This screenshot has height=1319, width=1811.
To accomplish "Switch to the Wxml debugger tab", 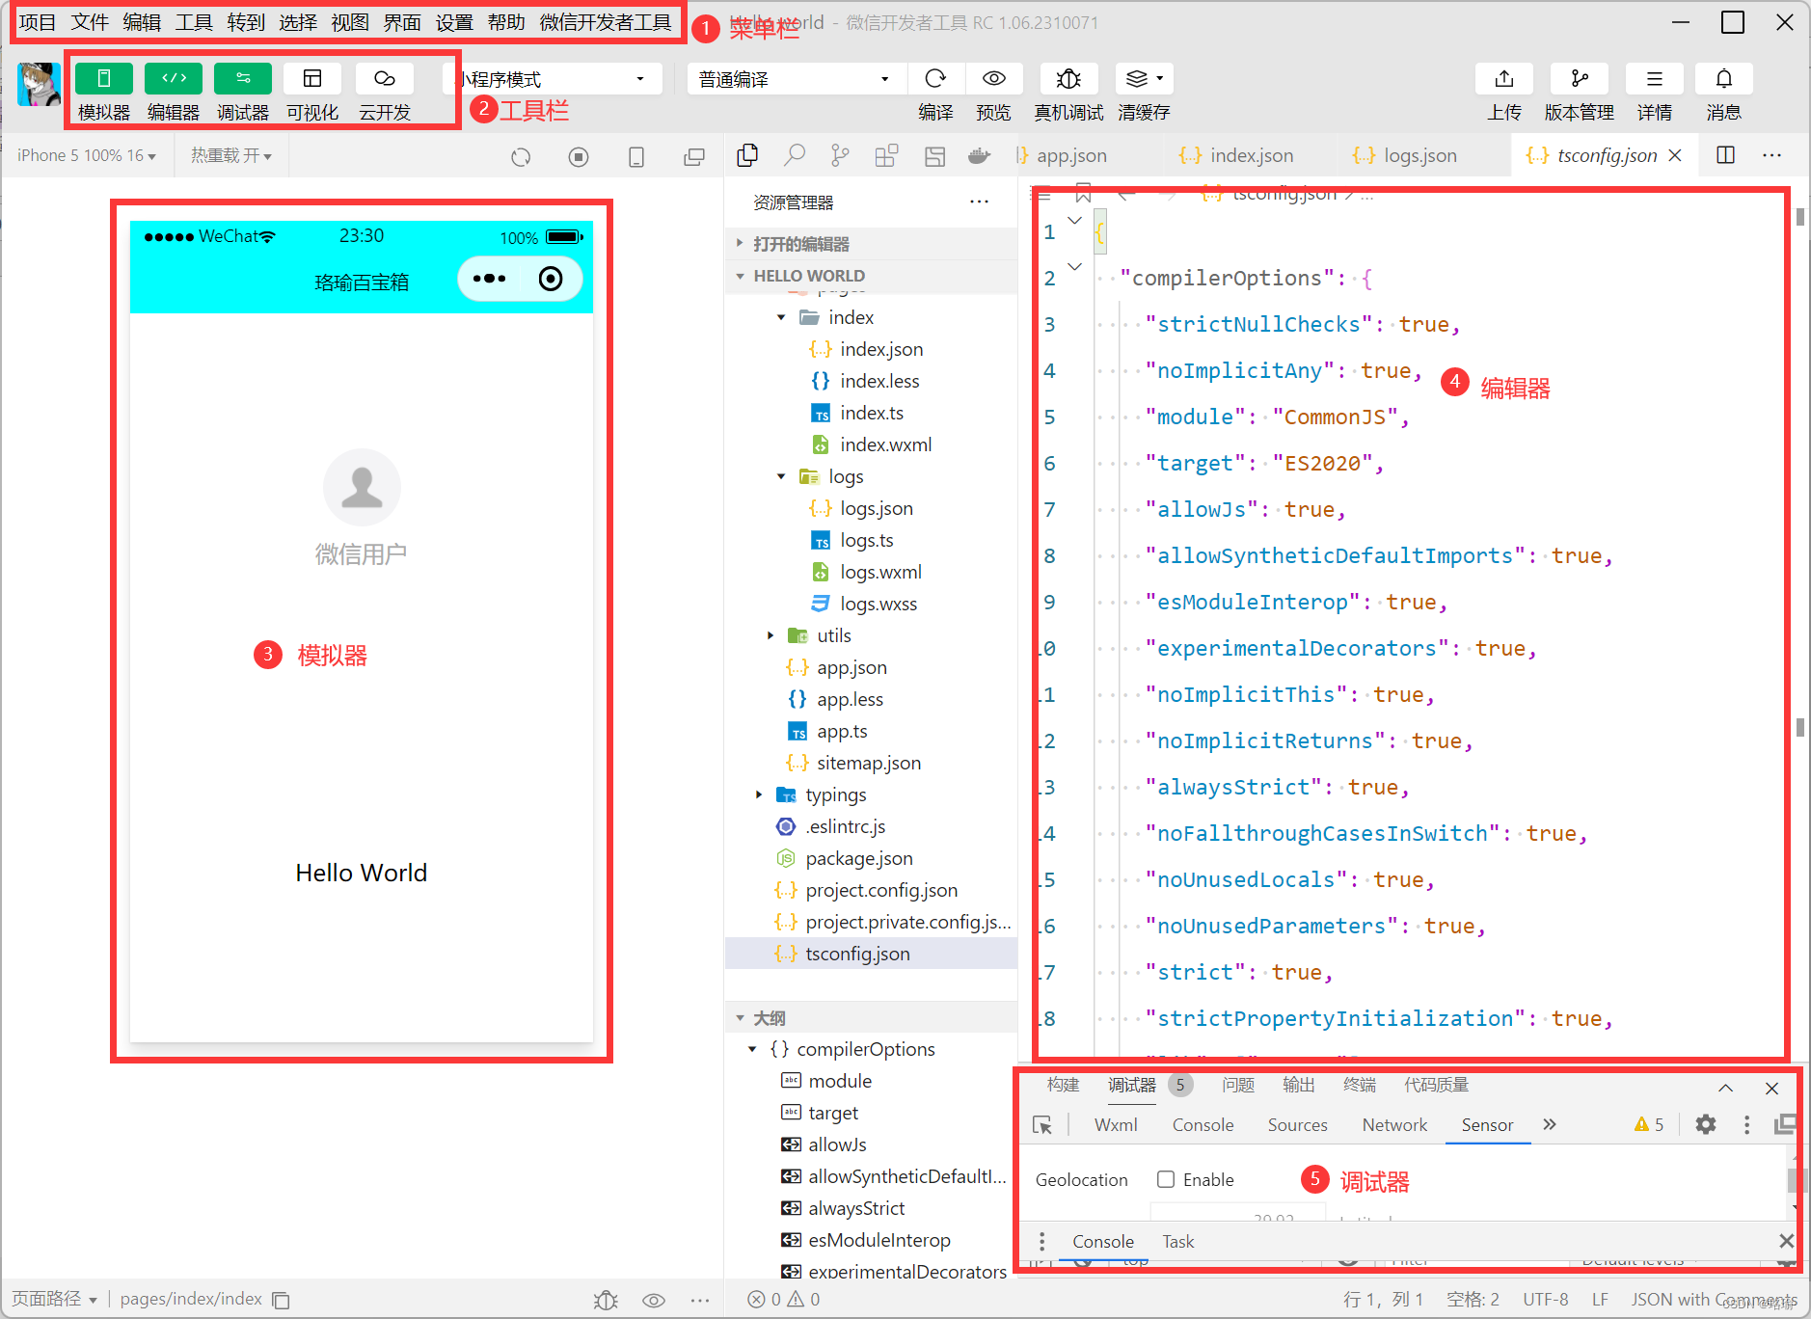I will [1116, 1124].
